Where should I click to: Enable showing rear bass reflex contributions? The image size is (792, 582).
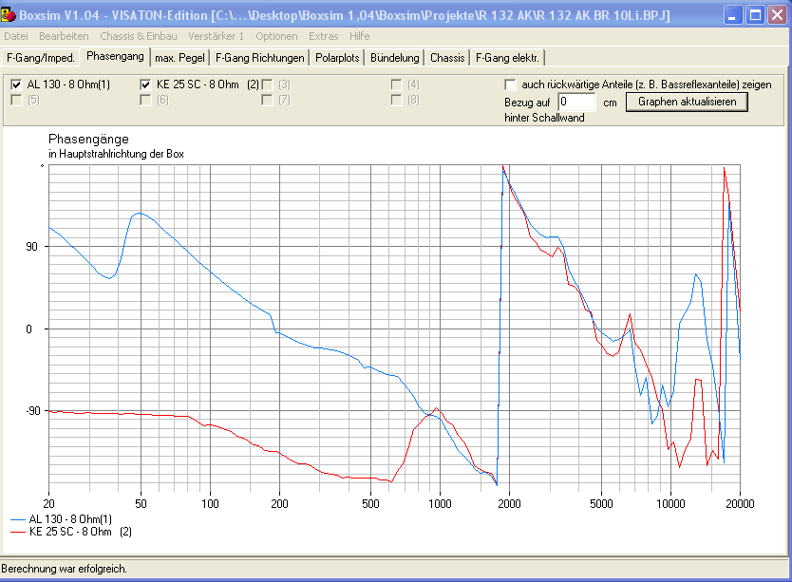[511, 84]
